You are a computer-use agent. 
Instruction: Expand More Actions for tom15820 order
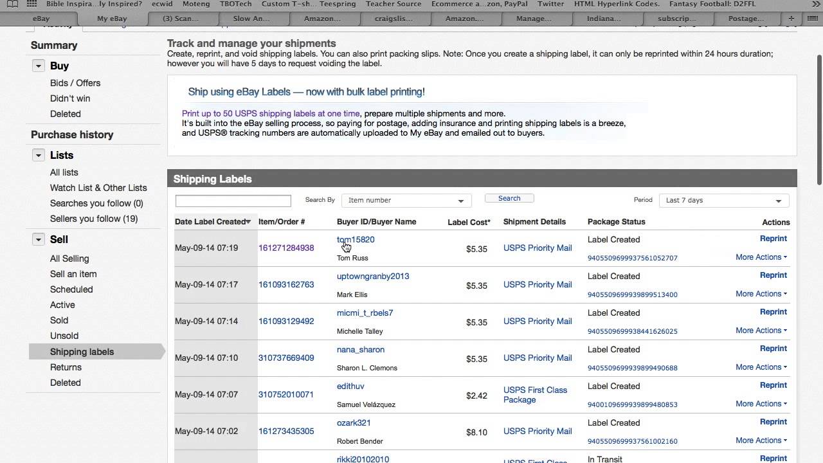click(x=761, y=257)
